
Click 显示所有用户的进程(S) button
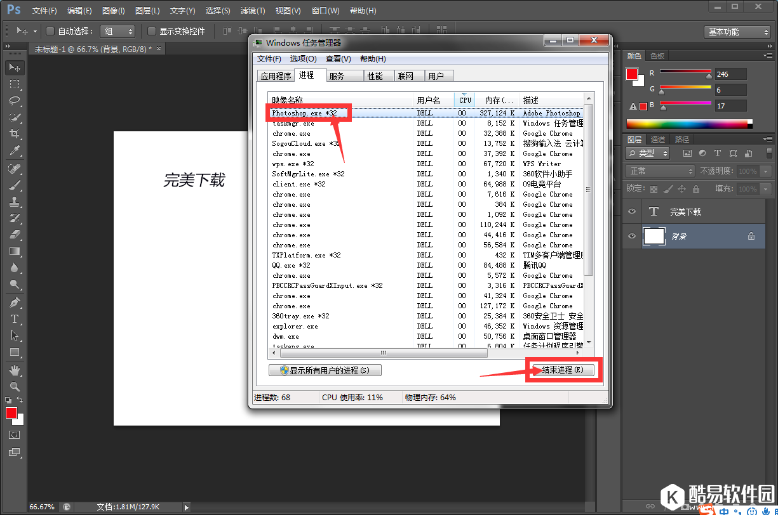pyautogui.click(x=325, y=370)
